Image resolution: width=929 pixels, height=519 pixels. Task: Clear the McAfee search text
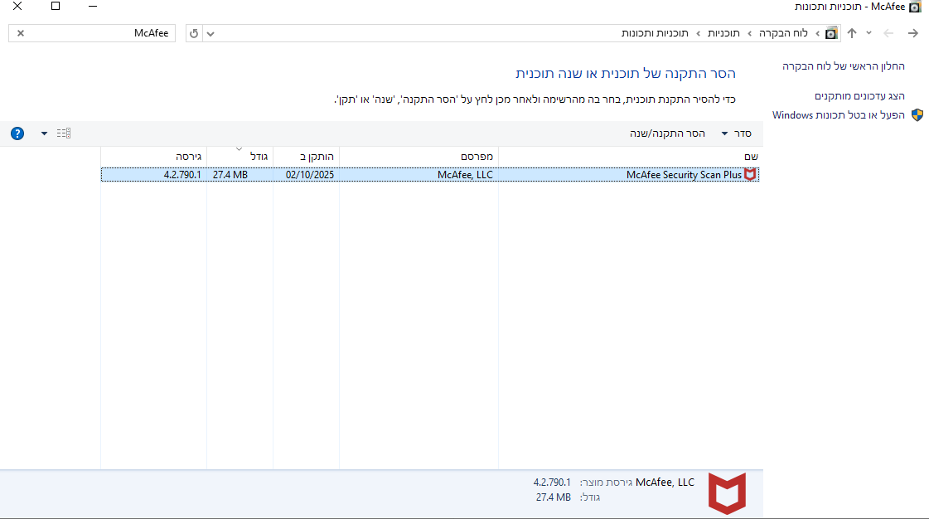click(21, 33)
